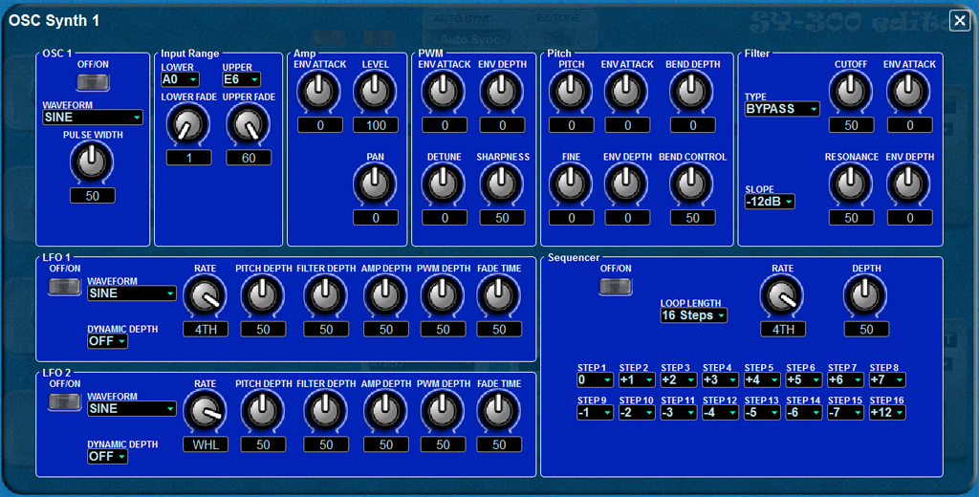This screenshot has height=497, width=979.
Task: Click the PWM SHARPNESS knob
Action: pyautogui.click(x=501, y=184)
